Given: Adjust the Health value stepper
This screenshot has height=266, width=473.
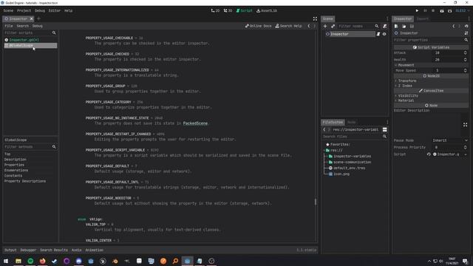Looking at the screenshot, I should [465, 60].
